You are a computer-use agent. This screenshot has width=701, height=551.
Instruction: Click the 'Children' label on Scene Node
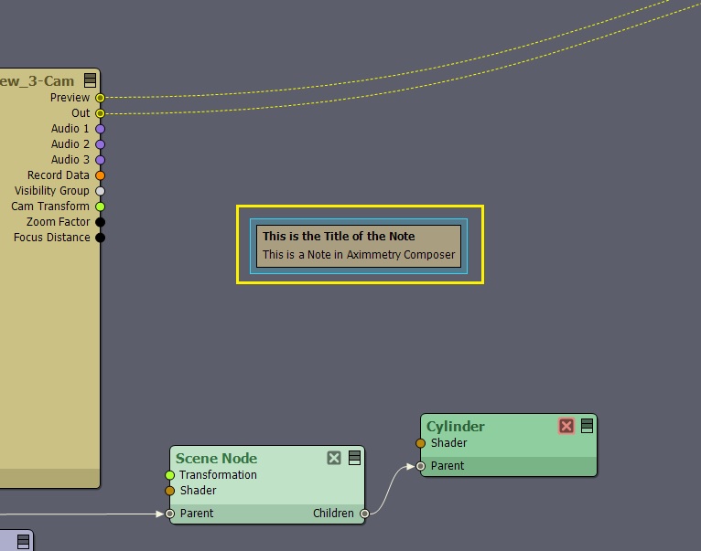click(333, 514)
